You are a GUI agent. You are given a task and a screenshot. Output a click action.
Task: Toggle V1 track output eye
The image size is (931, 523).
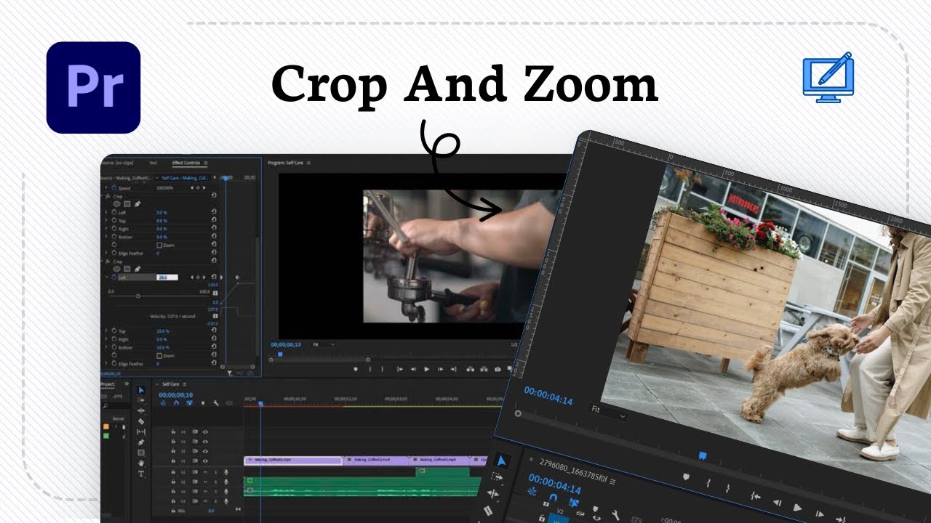point(205,461)
